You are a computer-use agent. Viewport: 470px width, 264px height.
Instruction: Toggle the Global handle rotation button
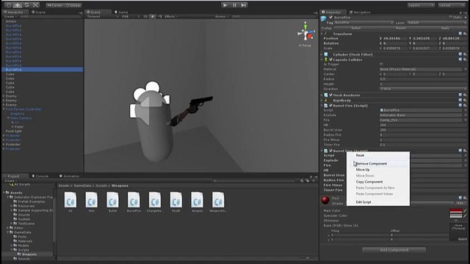[x=73, y=5]
